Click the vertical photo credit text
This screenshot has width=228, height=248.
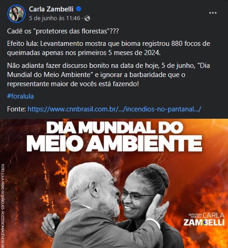coord(3,206)
